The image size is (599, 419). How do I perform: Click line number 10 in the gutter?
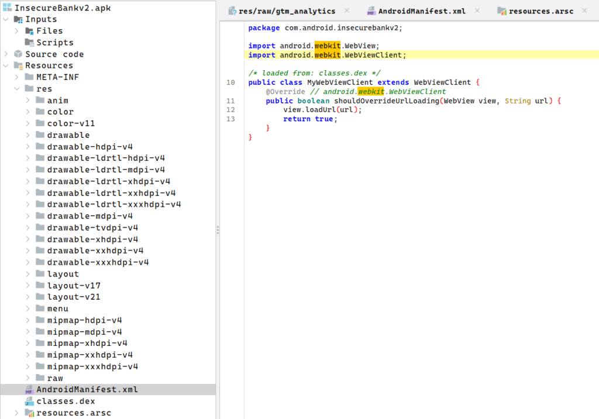[230, 82]
